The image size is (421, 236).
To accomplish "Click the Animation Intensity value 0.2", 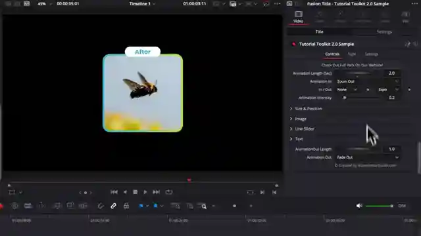I will [x=392, y=98].
